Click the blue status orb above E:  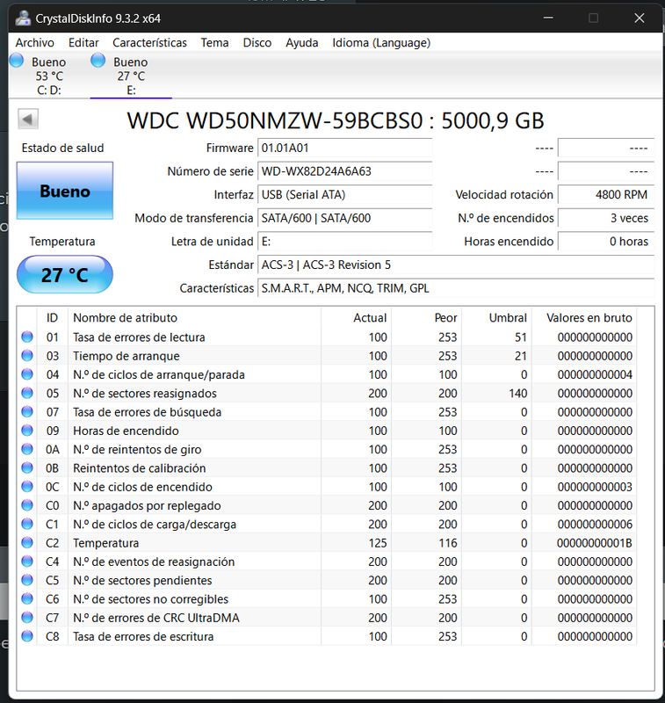click(x=98, y=60)
